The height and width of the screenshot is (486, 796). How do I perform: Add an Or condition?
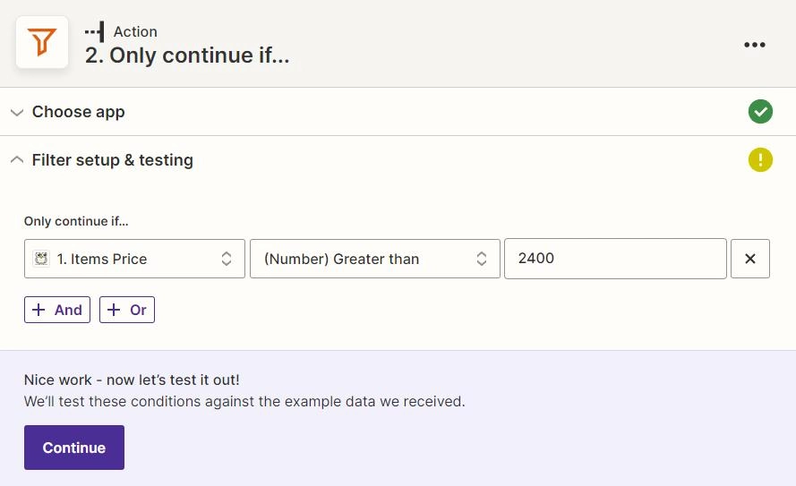(127, 310)
